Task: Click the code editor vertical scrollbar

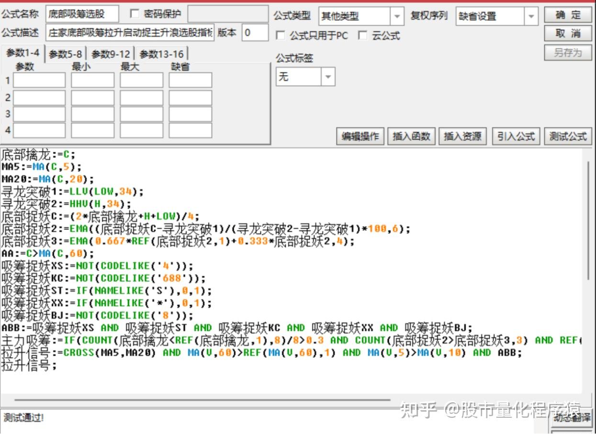Action: pos(588,220)
